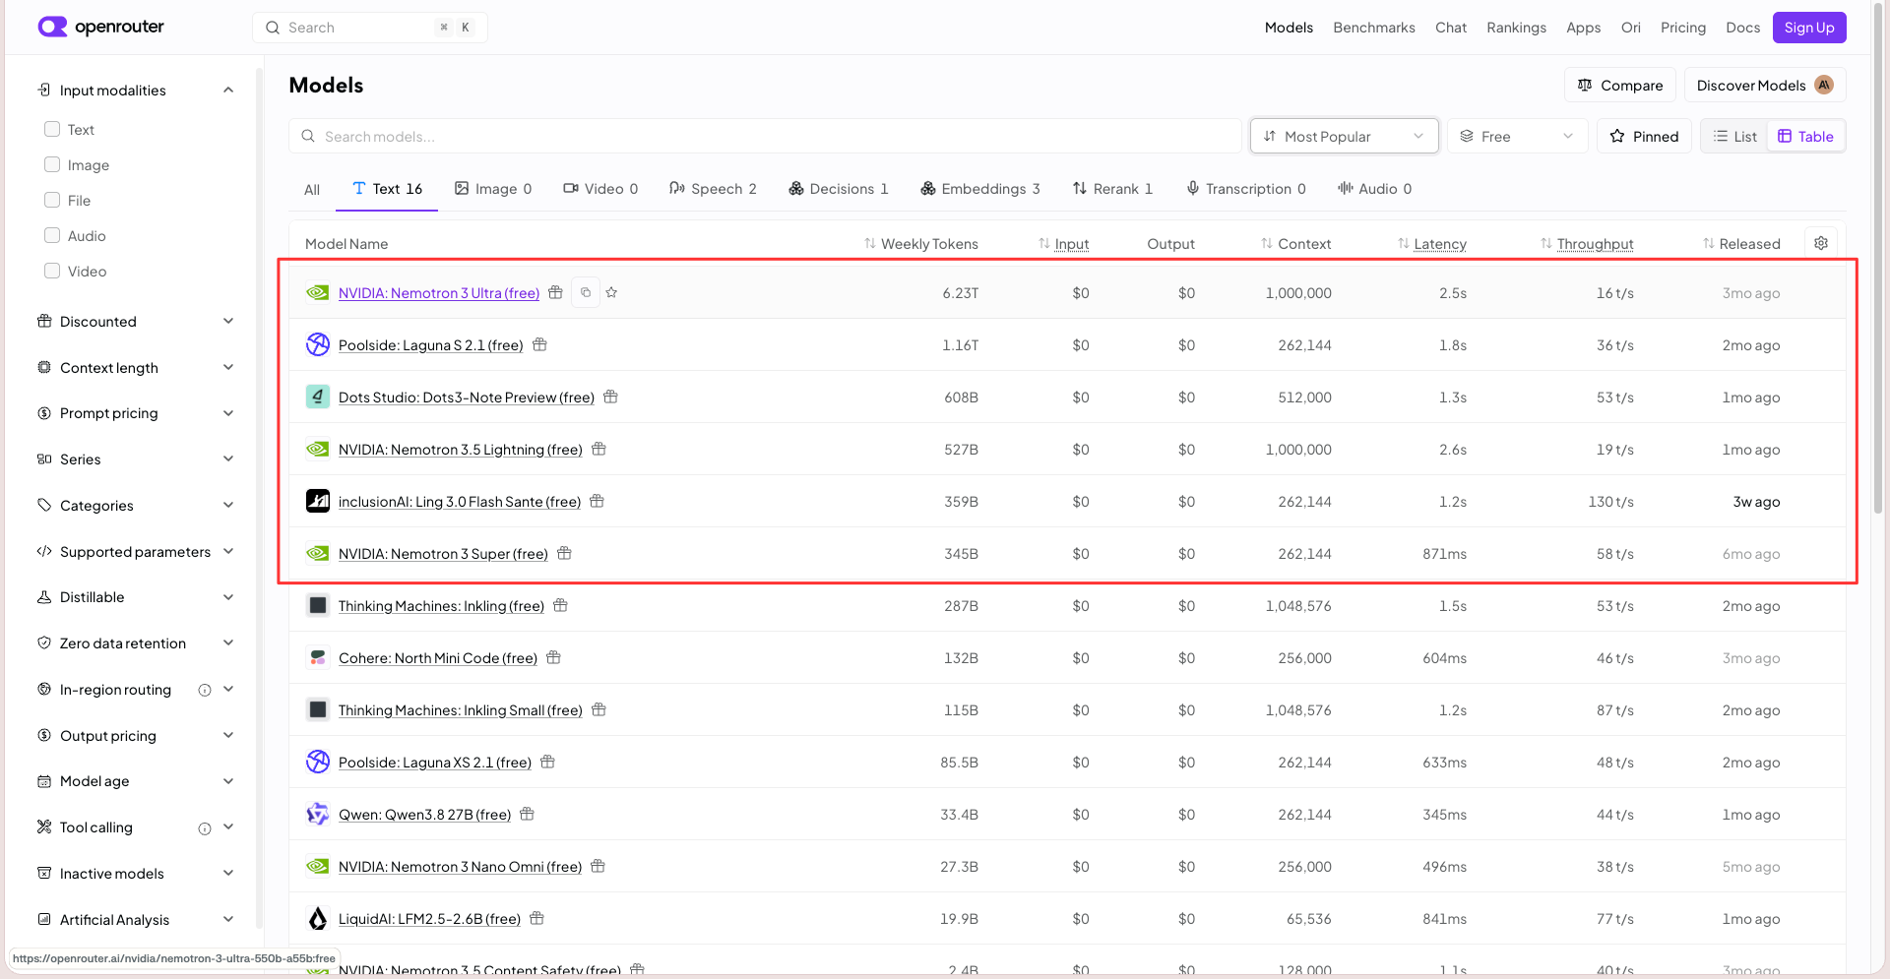The width and height of the screenshot is (1890, 979).
Task: Switch to List view
Action: [1734, 136]
